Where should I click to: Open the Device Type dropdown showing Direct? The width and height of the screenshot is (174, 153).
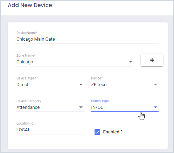[x=50, y=85]
